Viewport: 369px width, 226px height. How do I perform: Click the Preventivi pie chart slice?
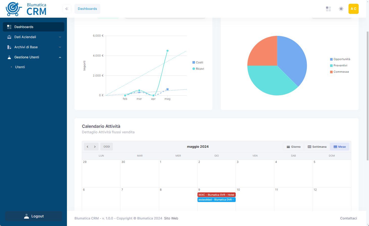click(x=270, y=81)
